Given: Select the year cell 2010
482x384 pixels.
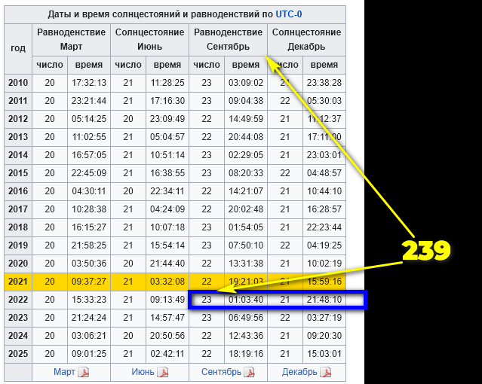Looking at the screenshot, I should 18,83.
